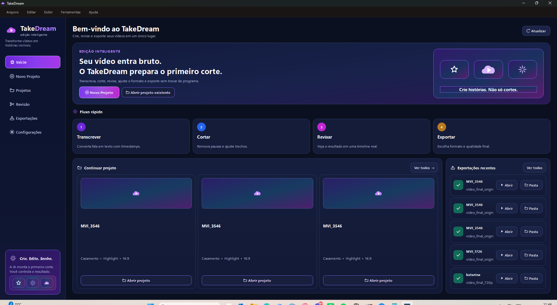Click the third MVI_3546 project thumbnail

[x=378, y=193]
